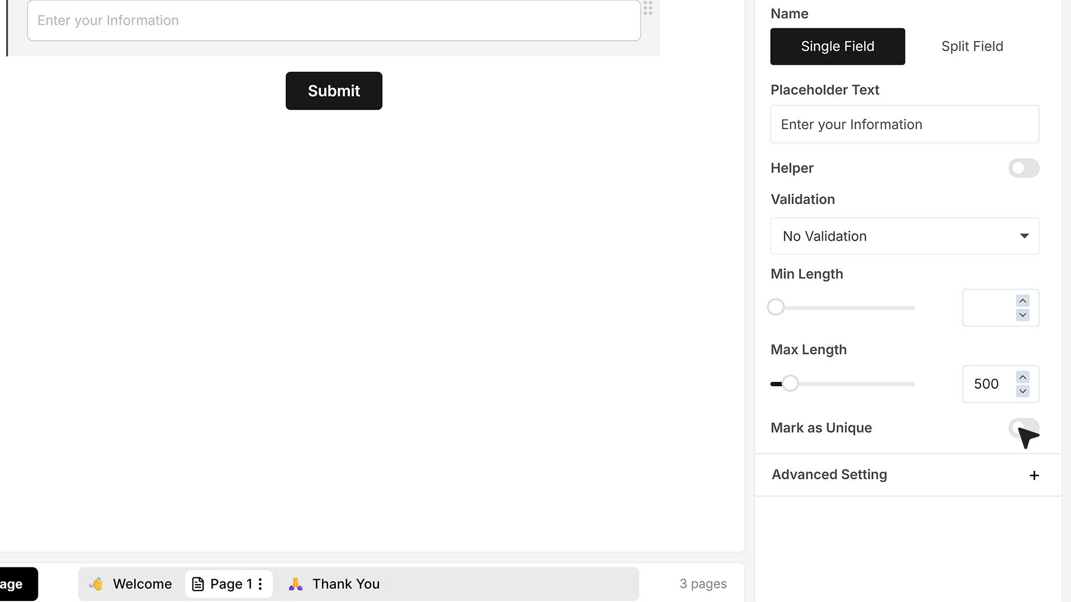Click the waving hand Welcome icon
1071x602 pixels.
click(x=96, y=584)
